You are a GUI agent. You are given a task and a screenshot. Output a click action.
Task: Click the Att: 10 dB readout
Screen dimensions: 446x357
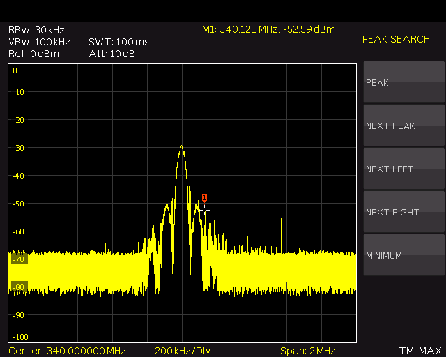coord(111,54)
